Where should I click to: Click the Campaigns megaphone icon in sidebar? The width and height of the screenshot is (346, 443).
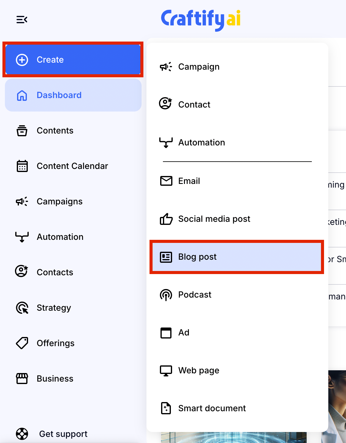click(x=22, y=201)
